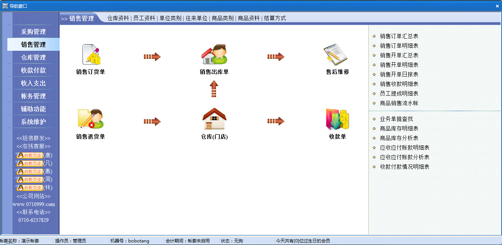Image resolution: width=502 pixels, height=245 pixels.
Task: Open 收款付款情况明细表 report
Action: [x=404, y=167]
